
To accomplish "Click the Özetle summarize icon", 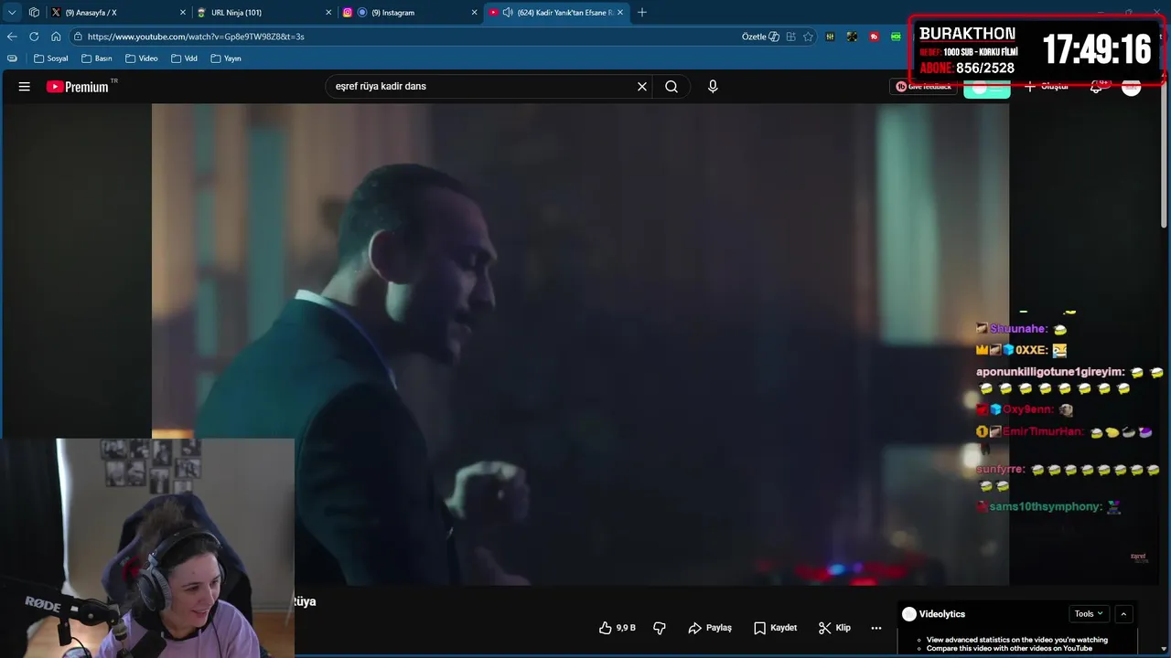I will tap(774, 37).
